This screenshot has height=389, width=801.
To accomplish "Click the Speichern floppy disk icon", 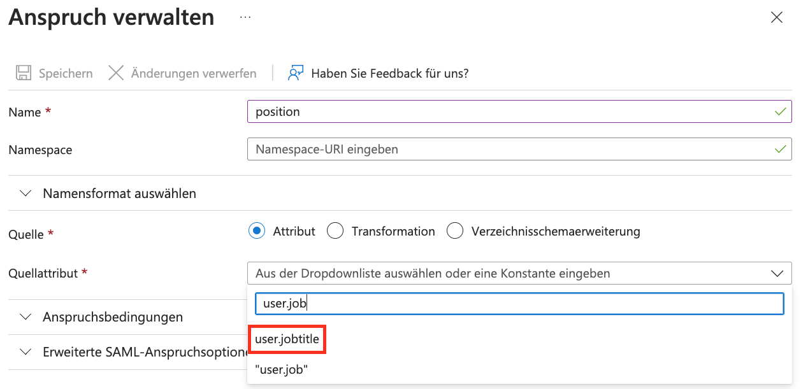I will (24, 73).
